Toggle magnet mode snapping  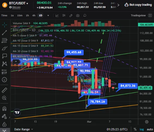4,109
